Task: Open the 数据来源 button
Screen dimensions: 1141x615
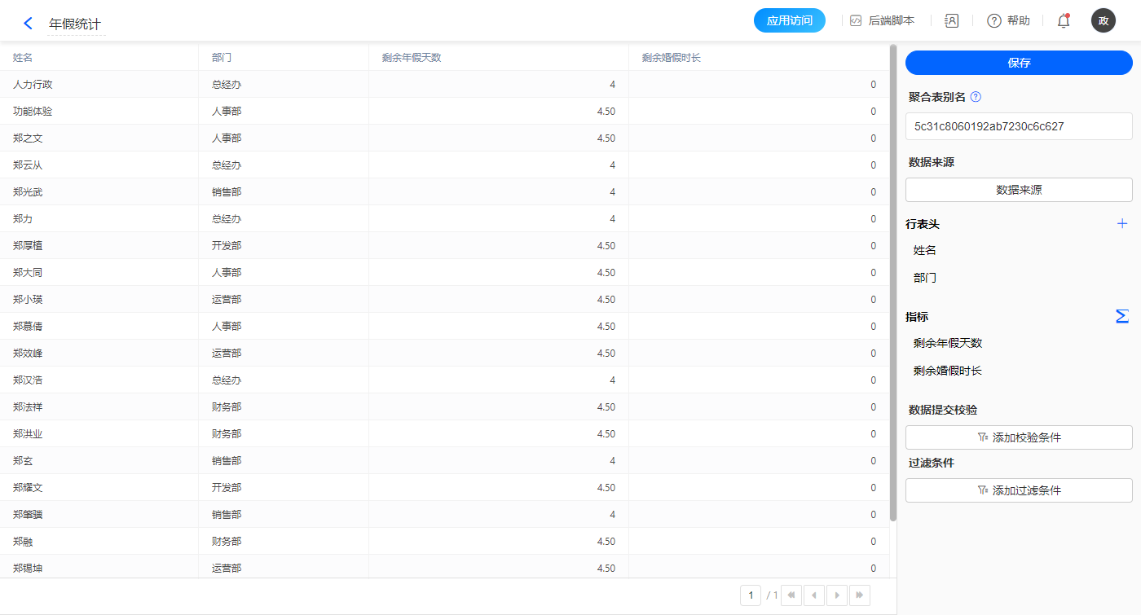Action: (1019, 190)
